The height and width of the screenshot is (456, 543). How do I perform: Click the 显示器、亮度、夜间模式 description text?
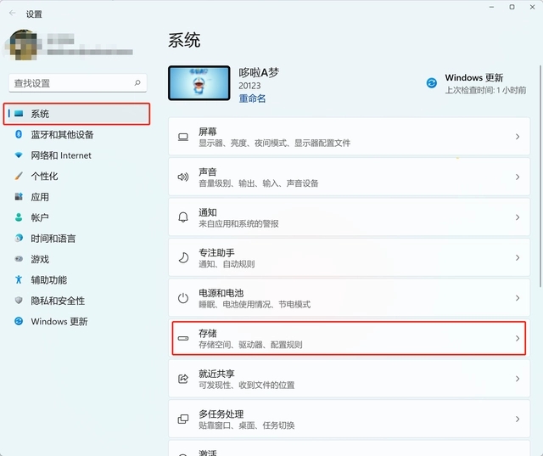274,144
